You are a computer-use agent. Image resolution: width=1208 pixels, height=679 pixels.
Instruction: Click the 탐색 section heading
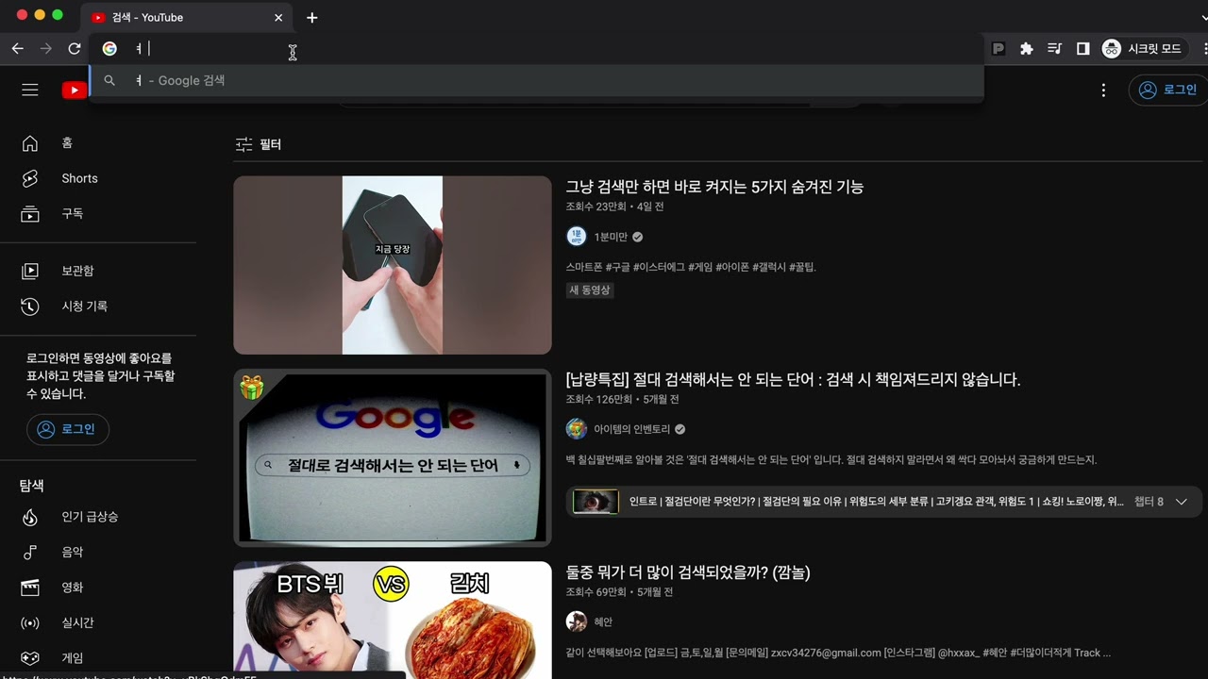31,486
